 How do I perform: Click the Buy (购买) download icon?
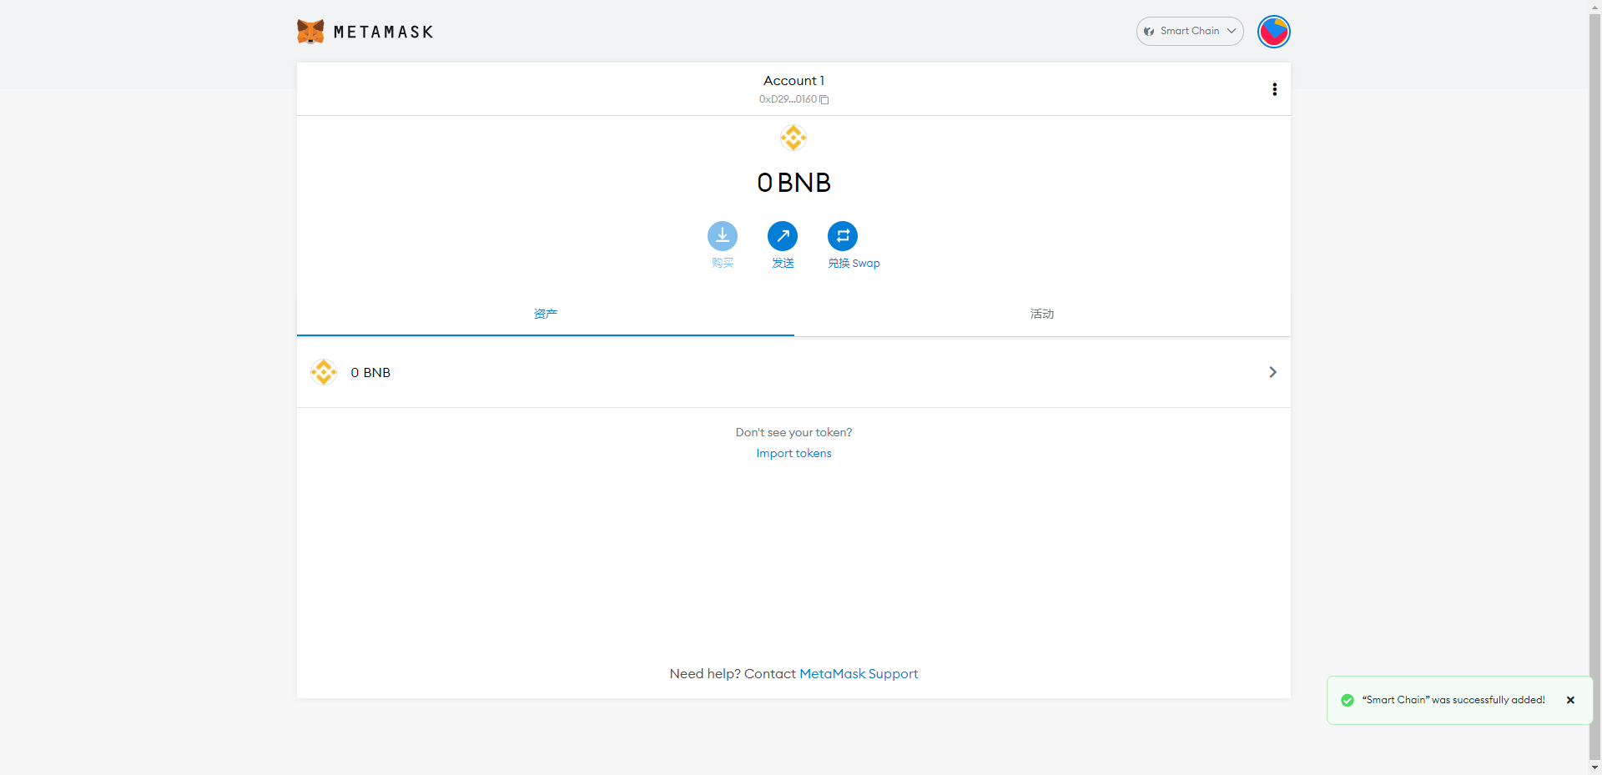(723, 236)
